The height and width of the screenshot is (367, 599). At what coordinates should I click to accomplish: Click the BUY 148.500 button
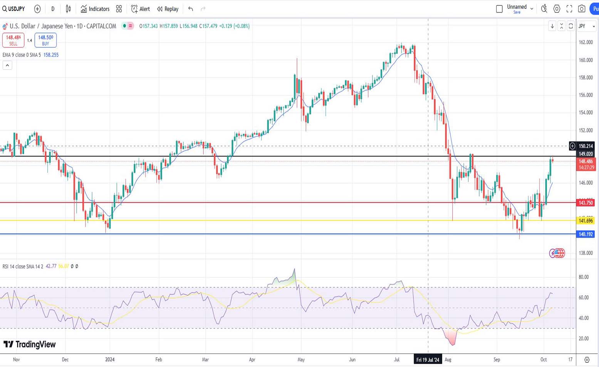click(45, 40)
